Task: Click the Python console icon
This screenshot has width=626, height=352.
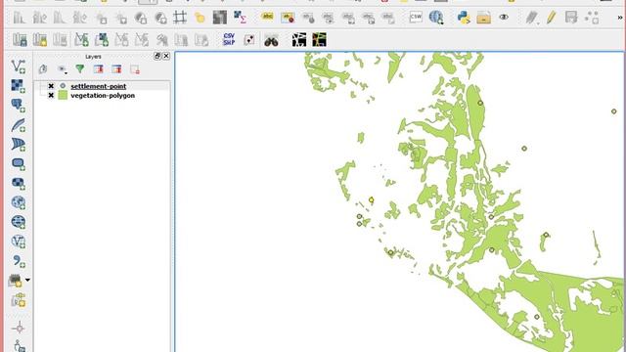Action: (x=464, y=18)
